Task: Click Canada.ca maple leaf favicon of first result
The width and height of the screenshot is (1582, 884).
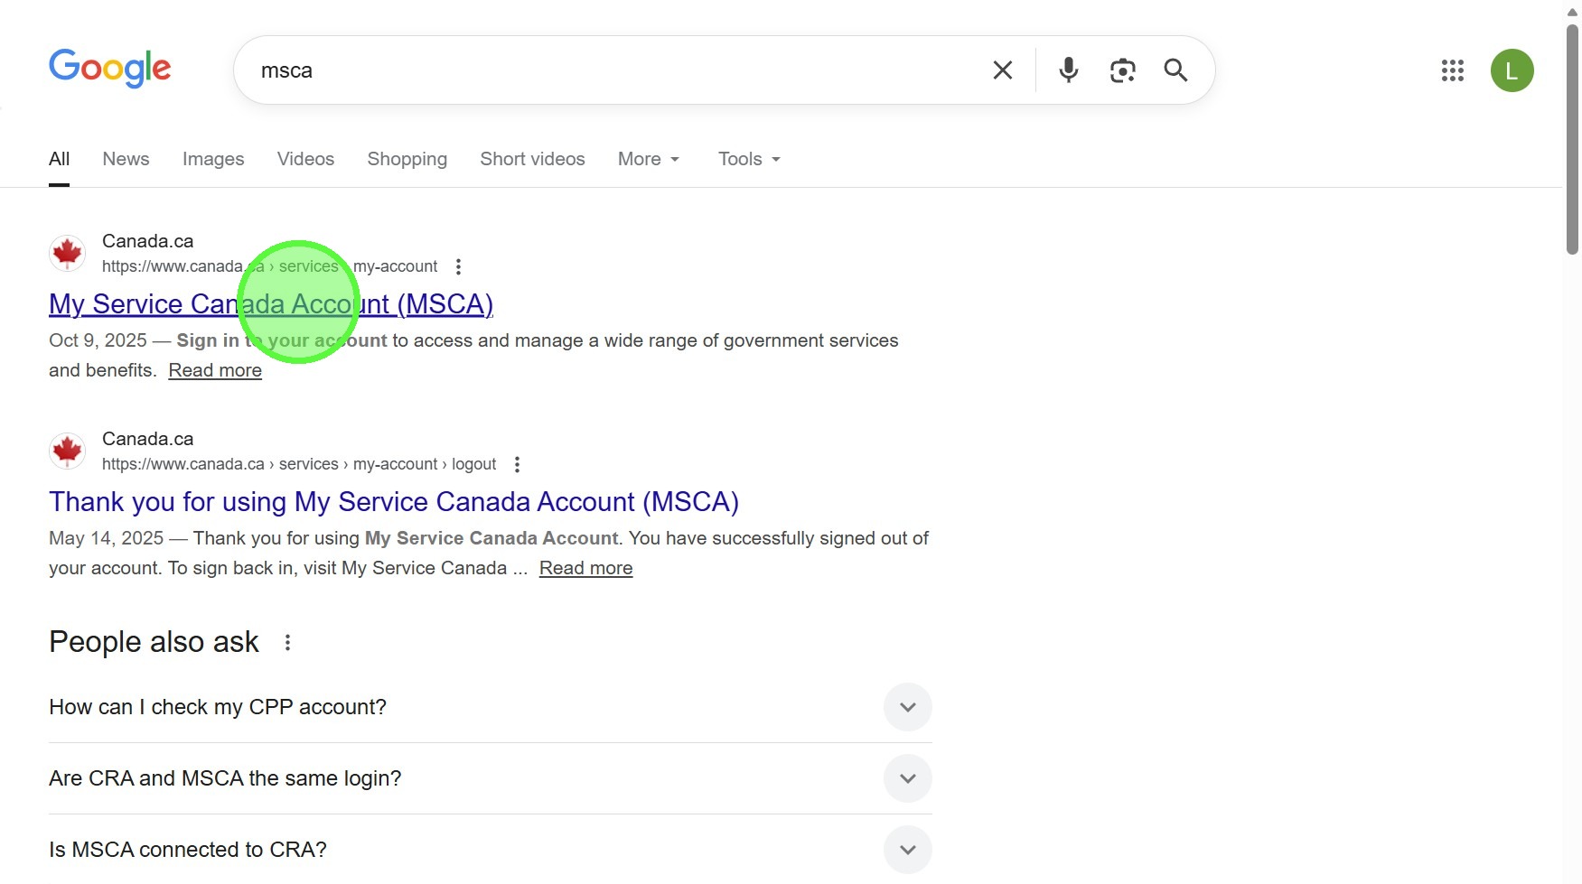Action: tap(67, 253)
